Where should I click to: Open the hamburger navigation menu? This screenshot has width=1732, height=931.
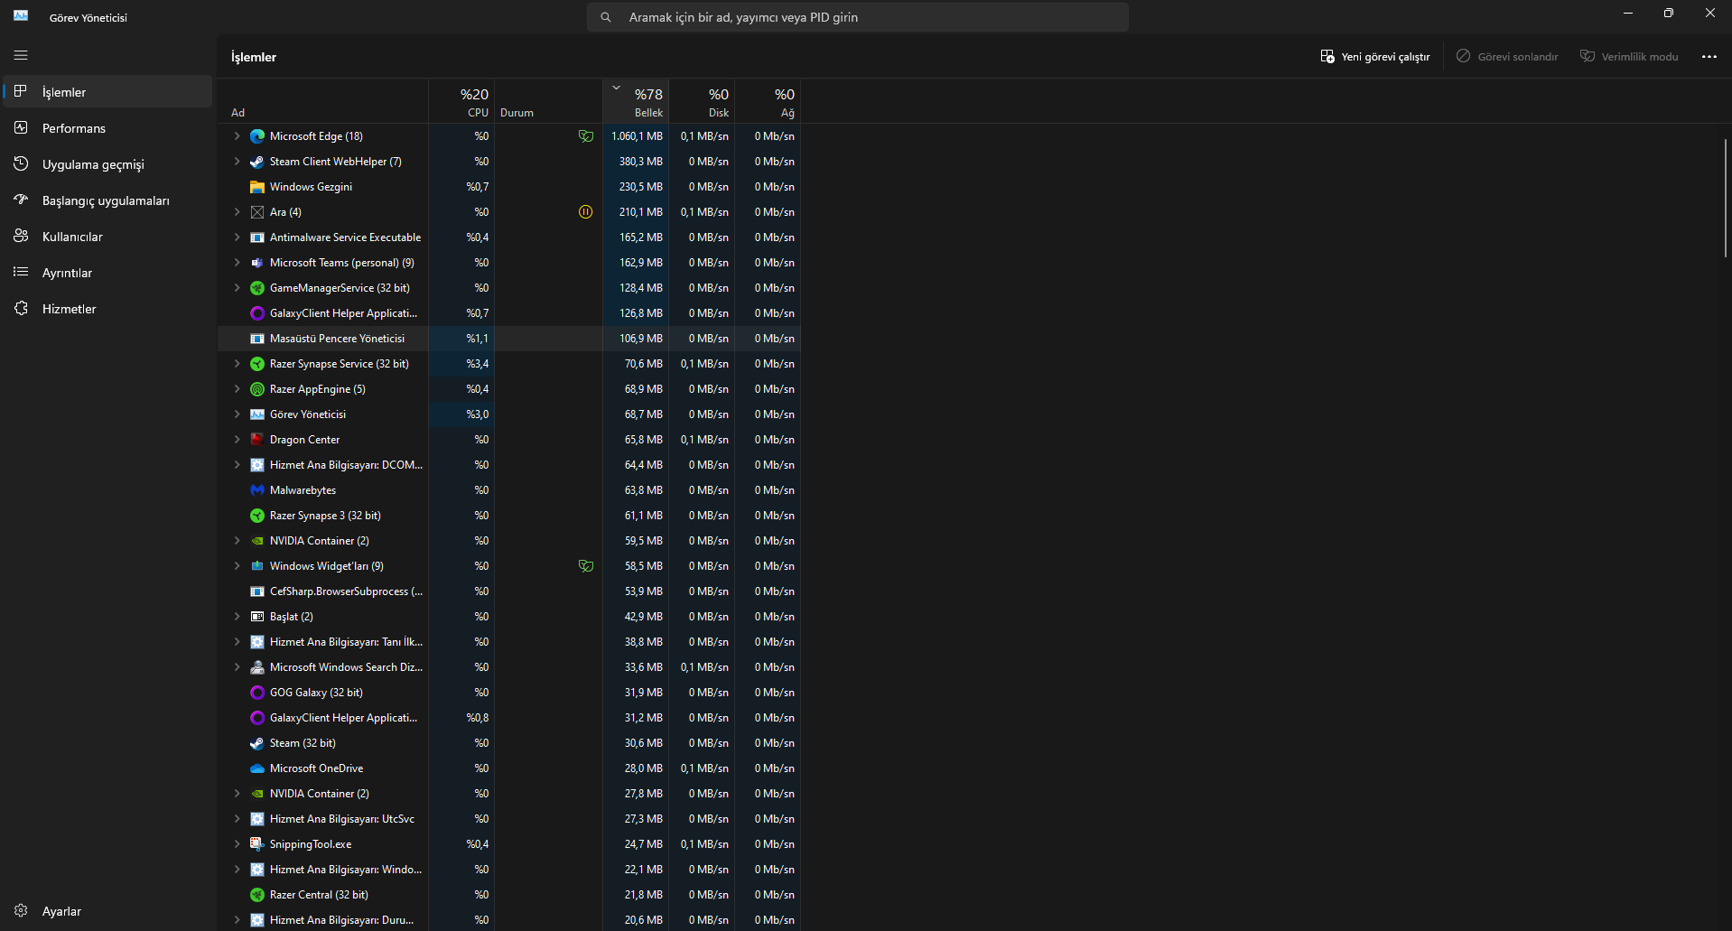[x=21, y=55]
